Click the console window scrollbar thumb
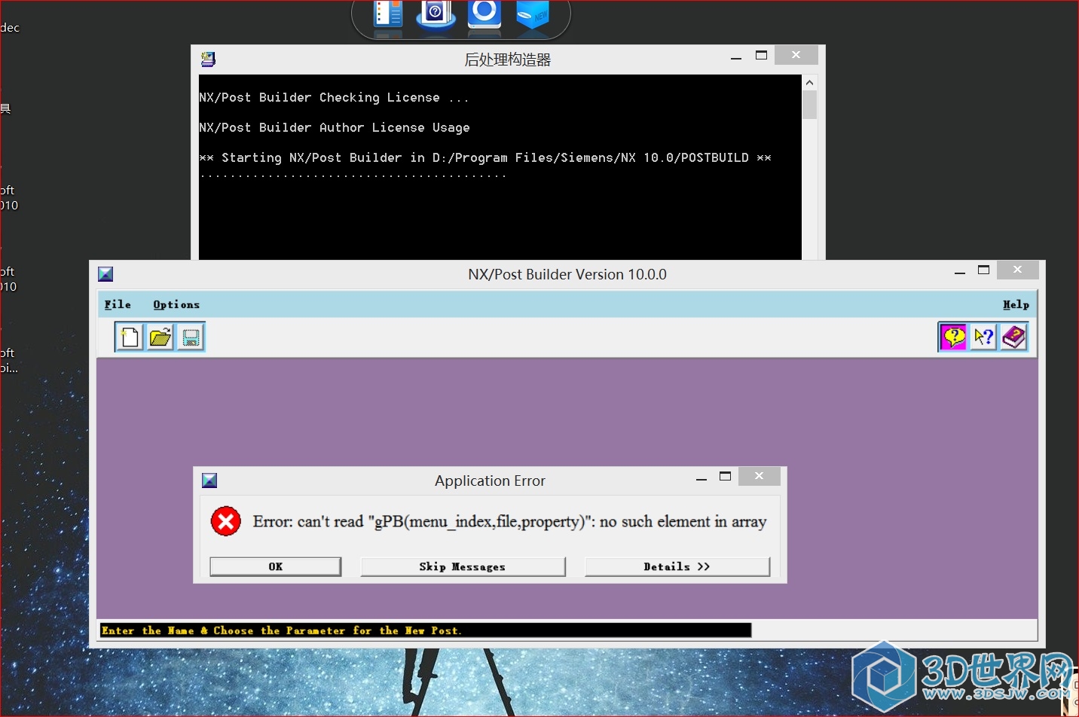Image resolution: width=1079 pixels, height=717 pixels. coord(809,105)
